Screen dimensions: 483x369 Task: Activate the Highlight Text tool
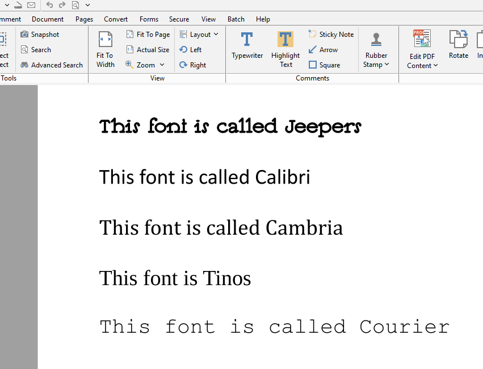[x=285, y=46]
